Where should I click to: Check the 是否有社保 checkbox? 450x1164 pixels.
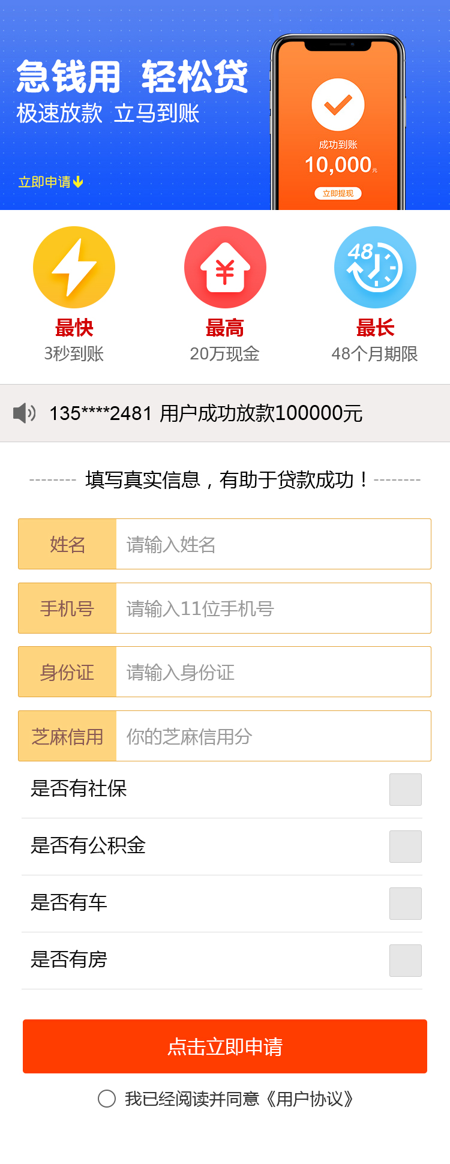tap(405, 790)
